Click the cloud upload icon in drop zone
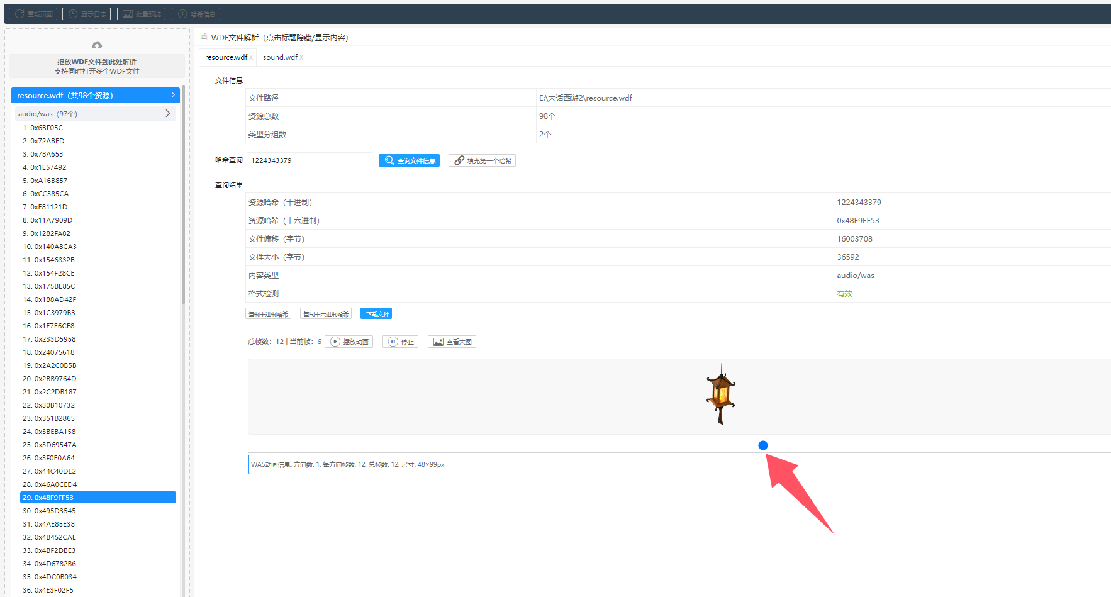1111x597 pixels. [97, 45]
